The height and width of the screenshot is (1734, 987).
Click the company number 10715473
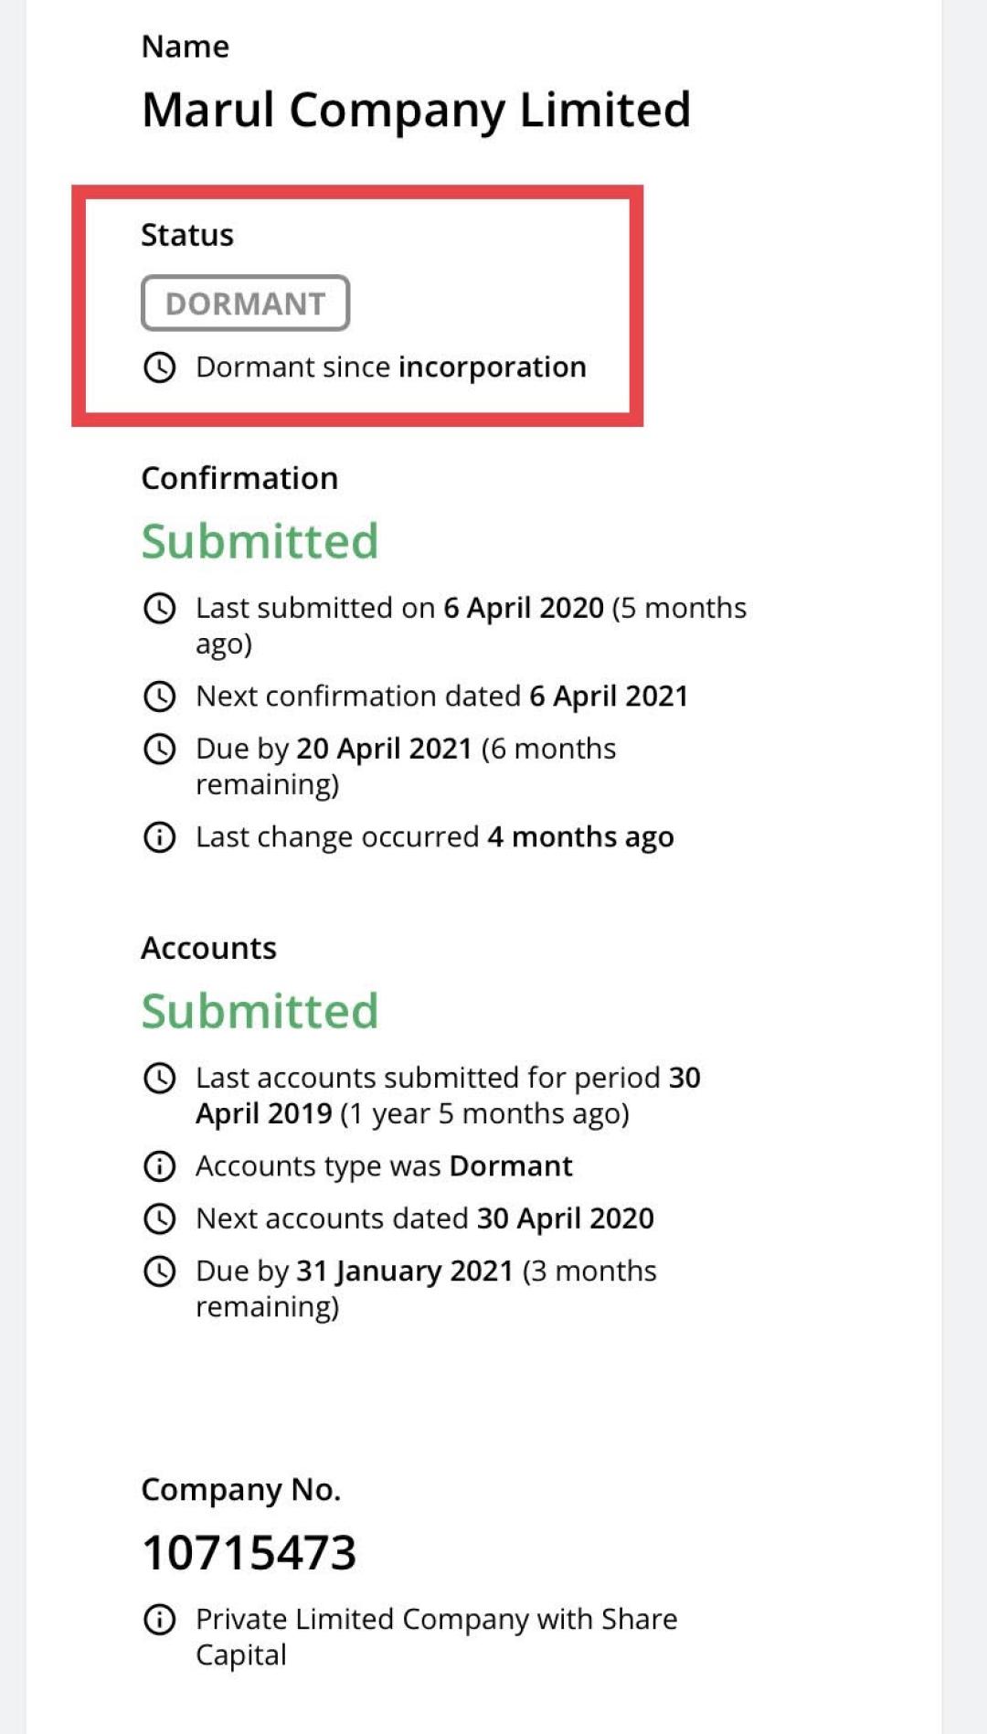(x=249, y=1553)
